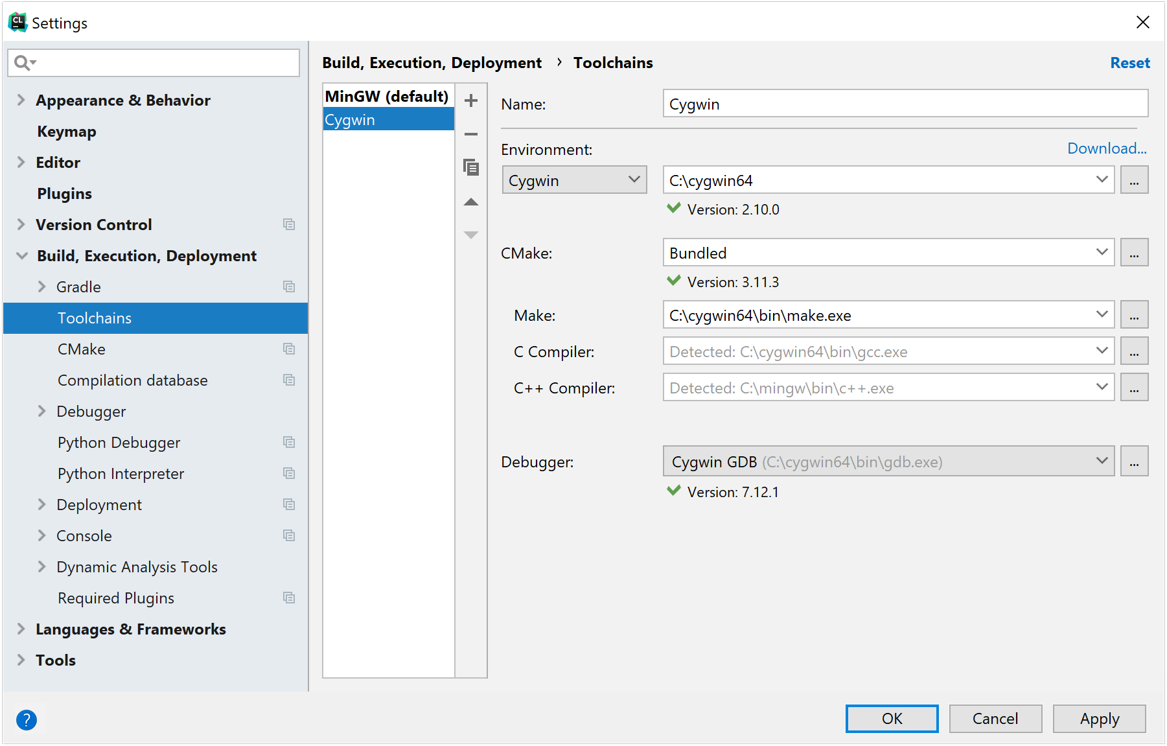The width and height of the screenshot is (1167, 746).
Task: Browse for the Debugger executable
Action: (x=1133, y=461)
